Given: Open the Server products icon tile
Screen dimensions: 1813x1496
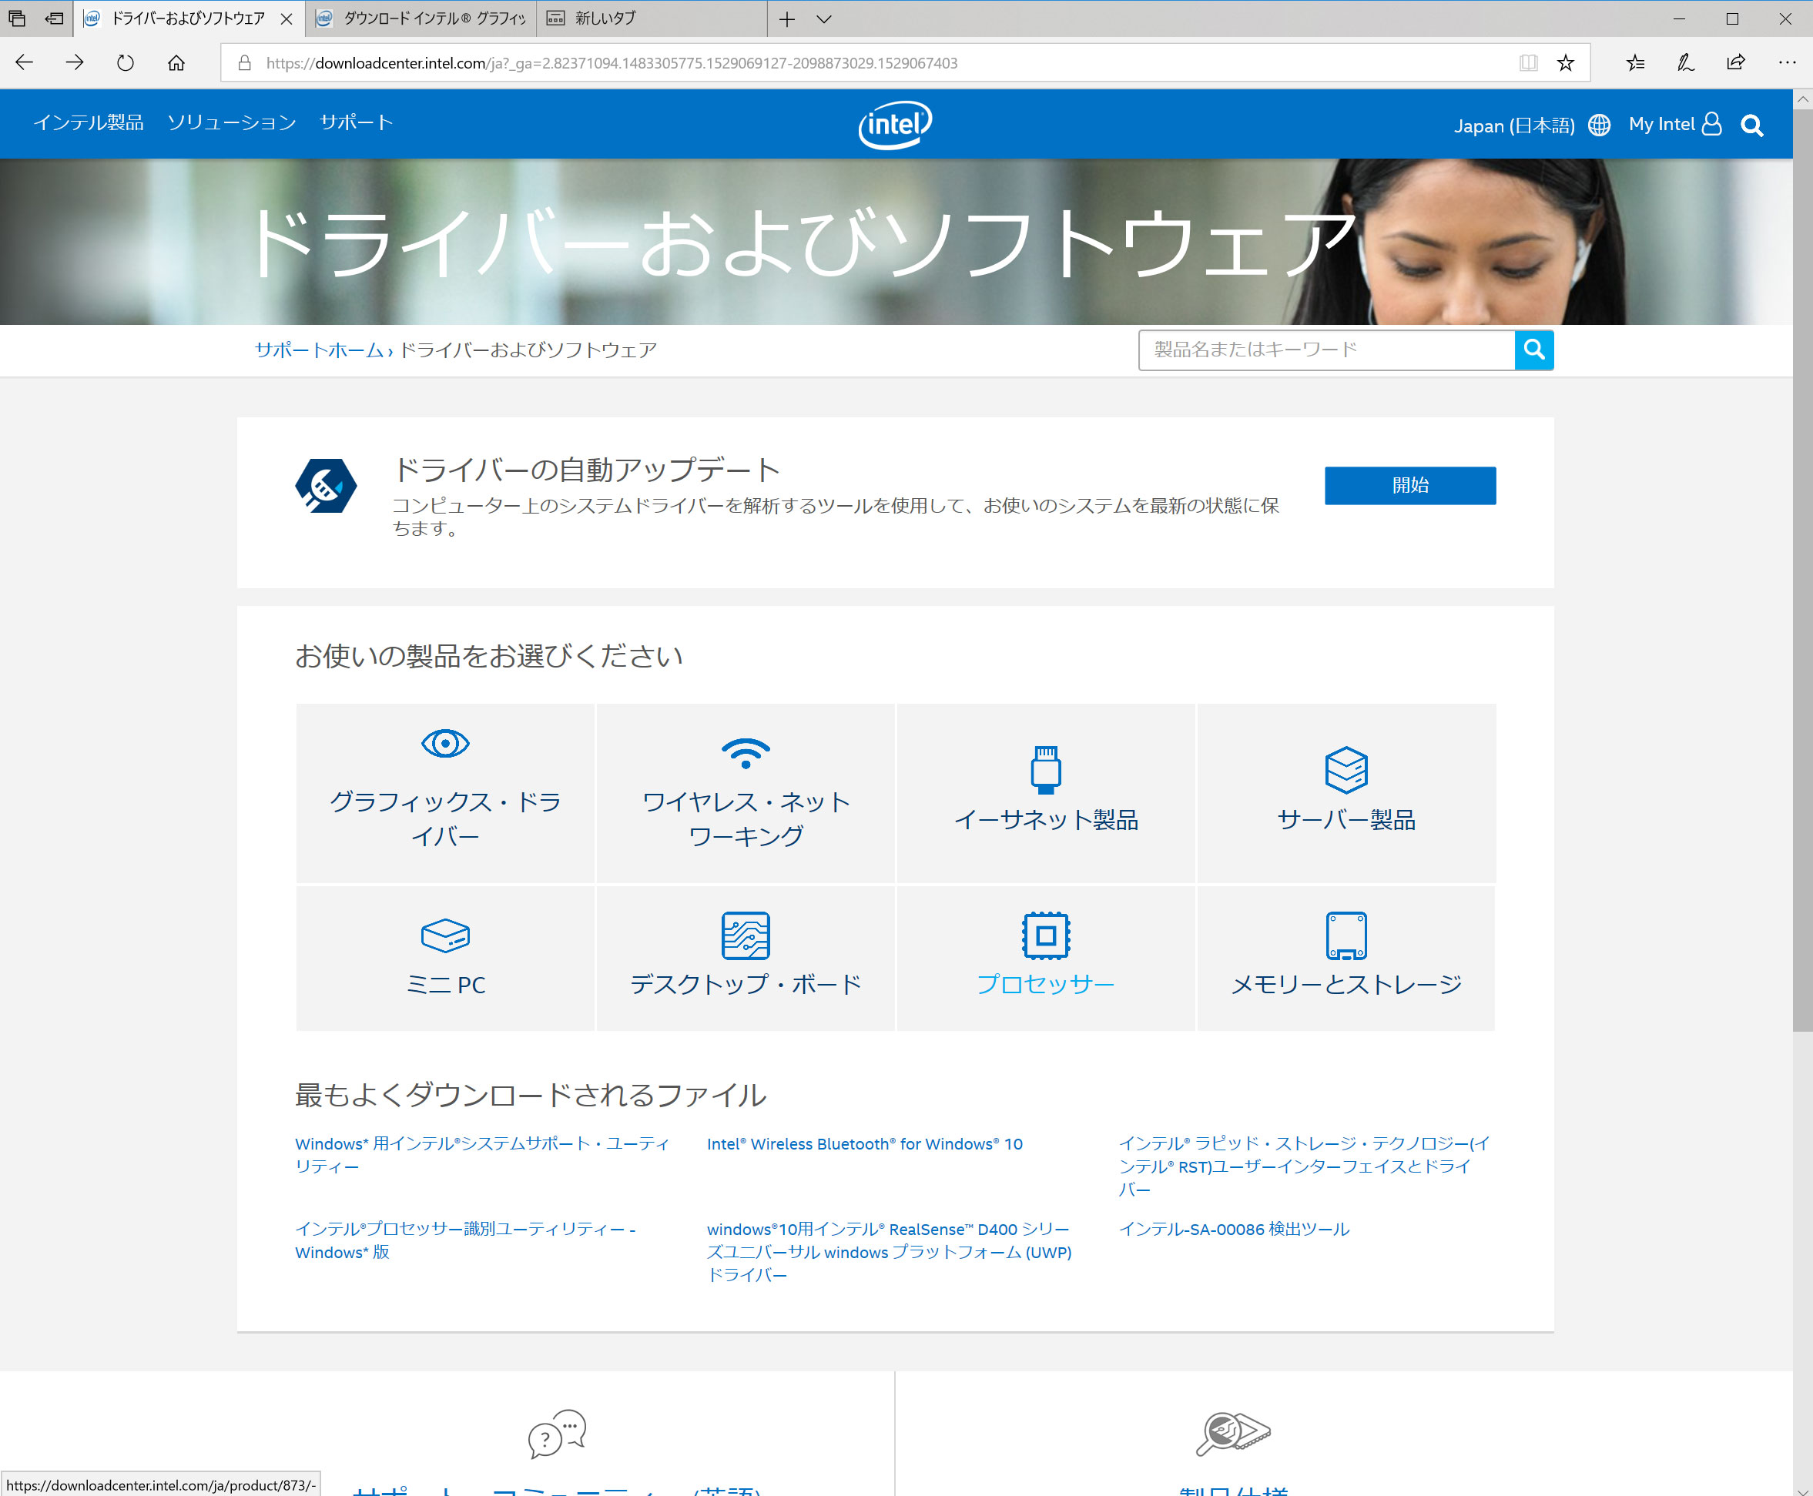Looking at the screenshot, I should (1346, 768).
